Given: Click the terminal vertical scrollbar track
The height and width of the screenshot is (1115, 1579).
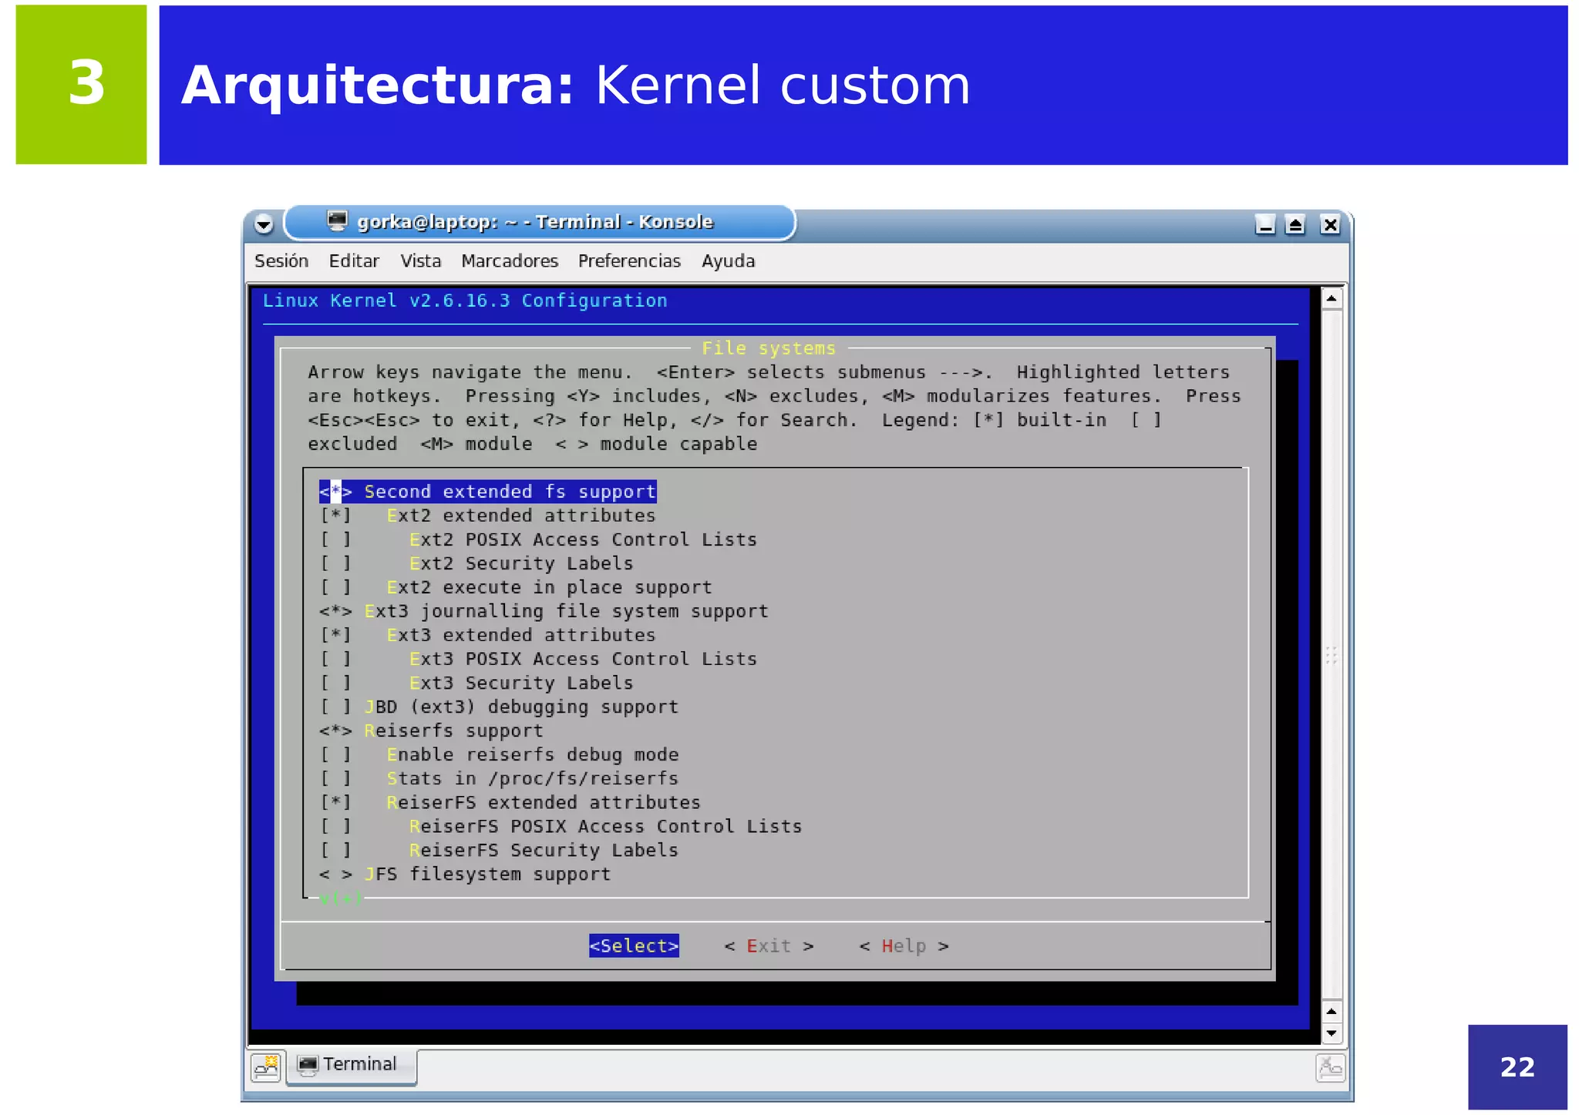Looking at the screenshot, I should (x=1332, y=655).
